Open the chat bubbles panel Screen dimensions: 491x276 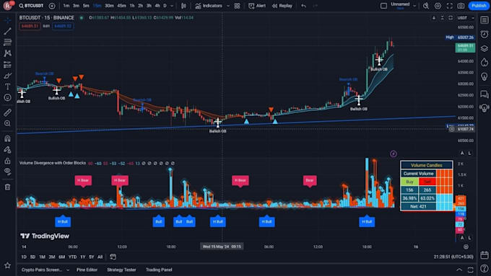(485, 94)
